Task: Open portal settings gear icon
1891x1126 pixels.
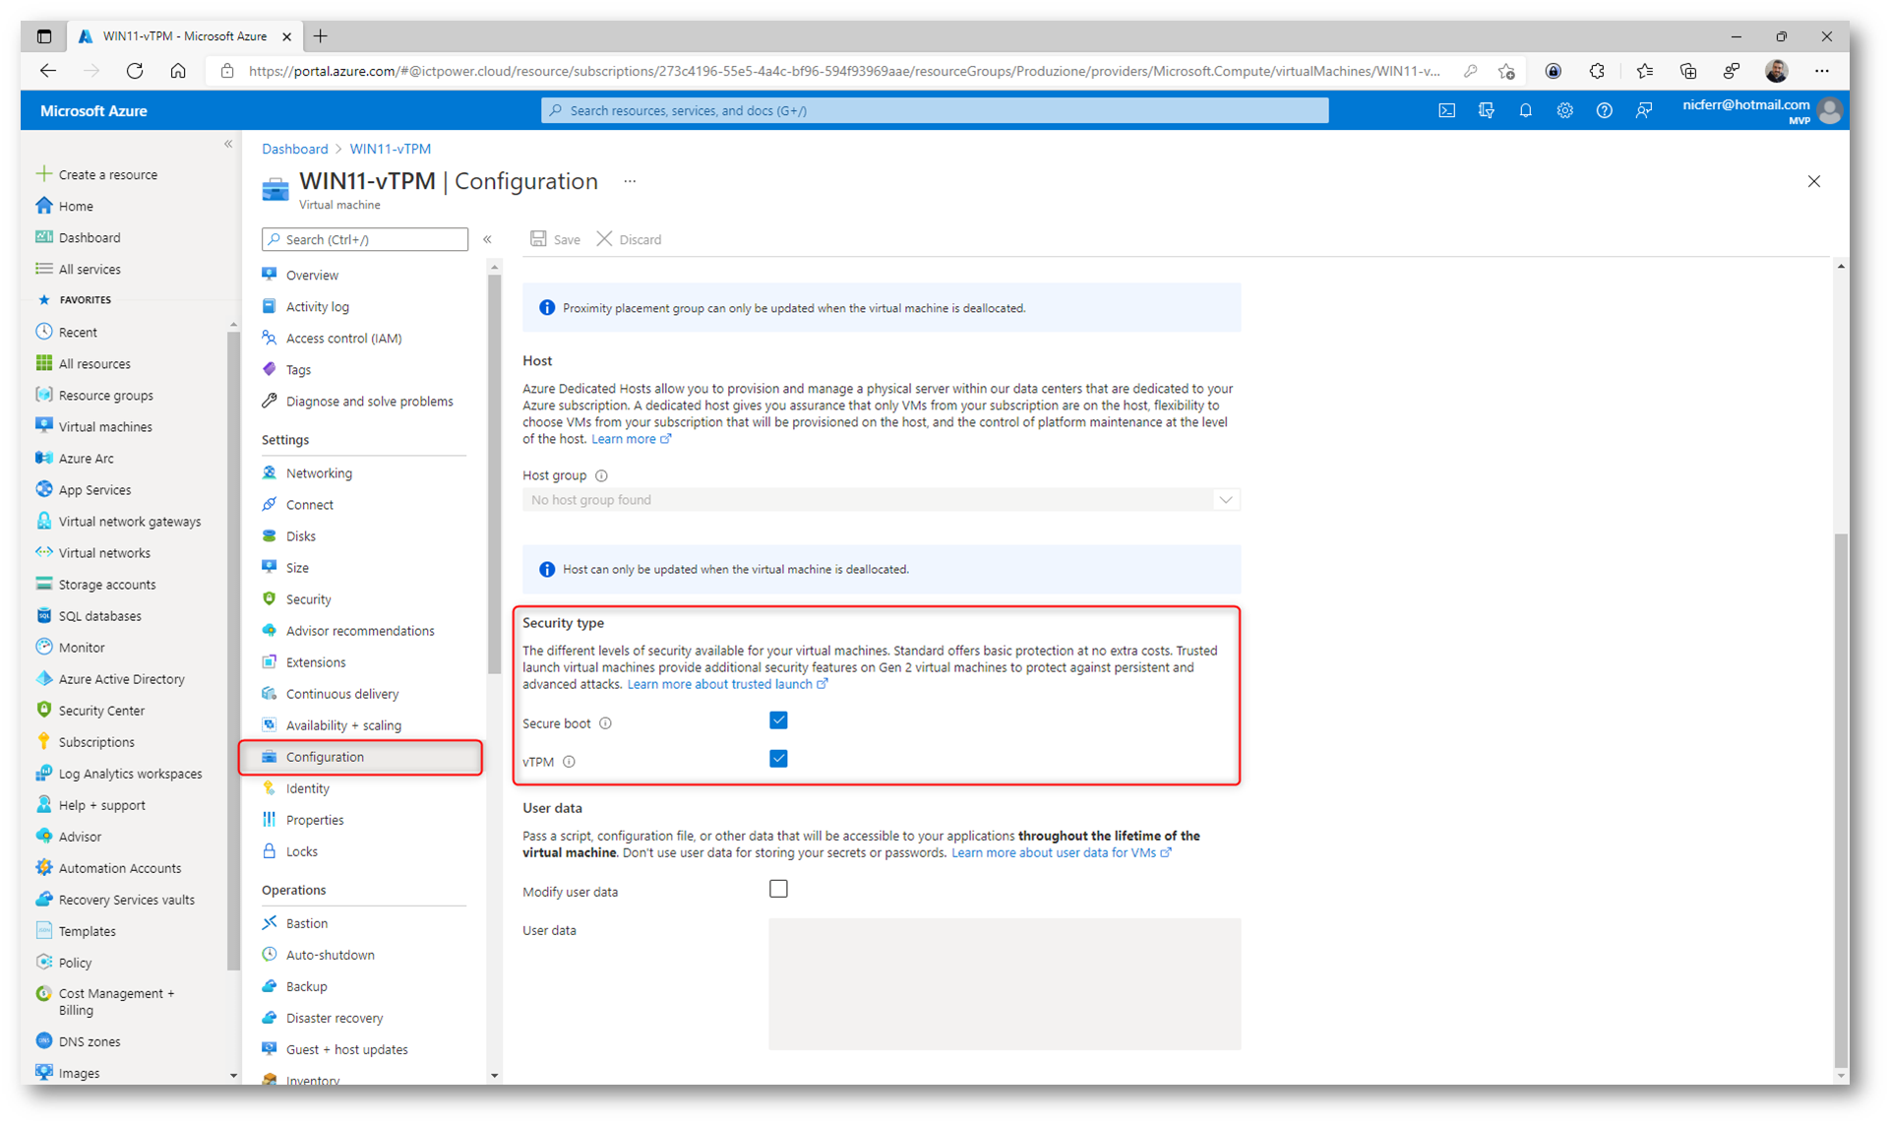Action: point(1564,110)
